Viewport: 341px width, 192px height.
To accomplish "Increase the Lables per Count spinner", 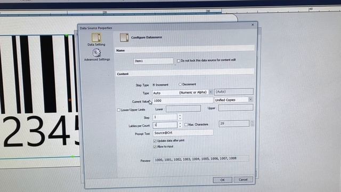I will 180,123.
